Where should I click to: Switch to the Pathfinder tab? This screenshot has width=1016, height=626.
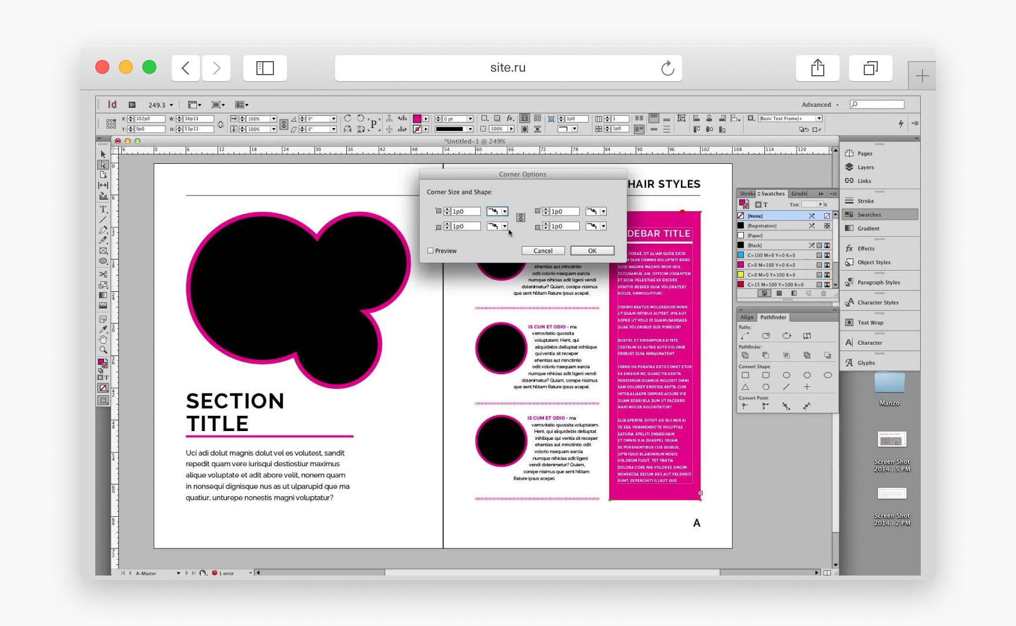[x=773, y=317]
